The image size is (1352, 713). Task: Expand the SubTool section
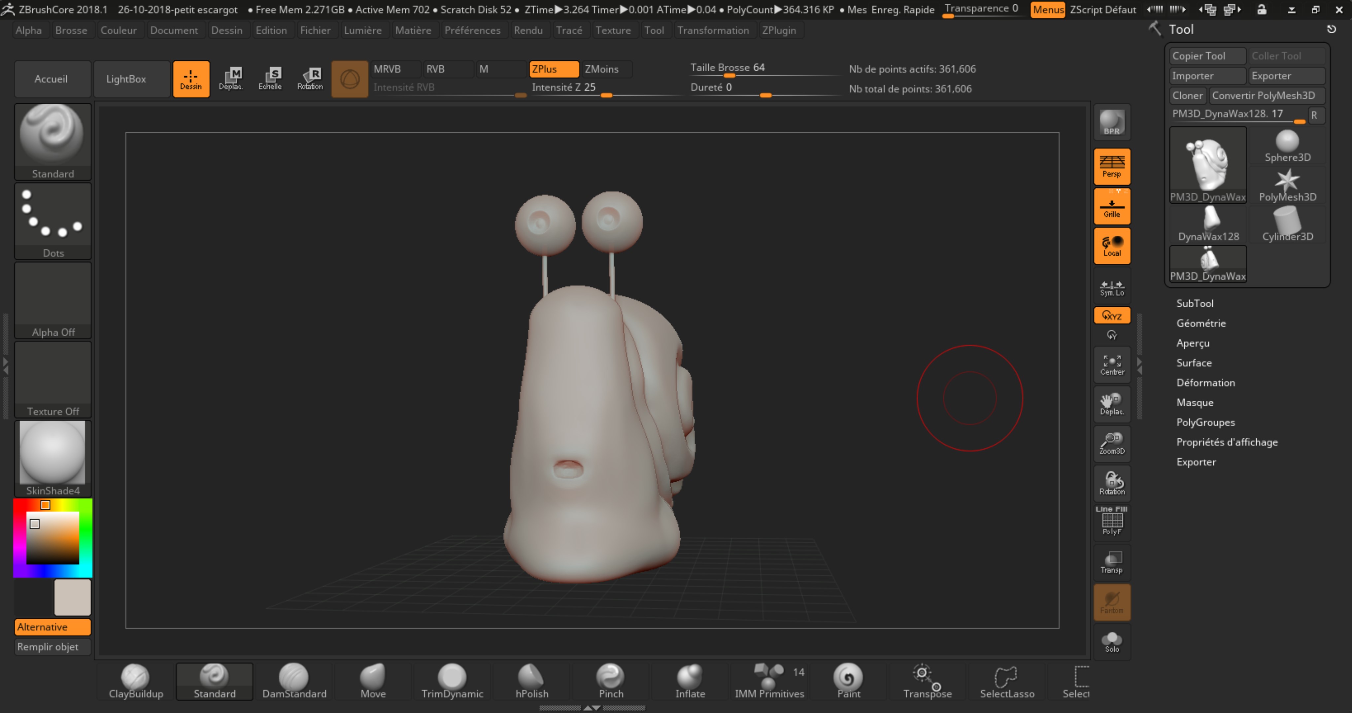point(1195,303)
